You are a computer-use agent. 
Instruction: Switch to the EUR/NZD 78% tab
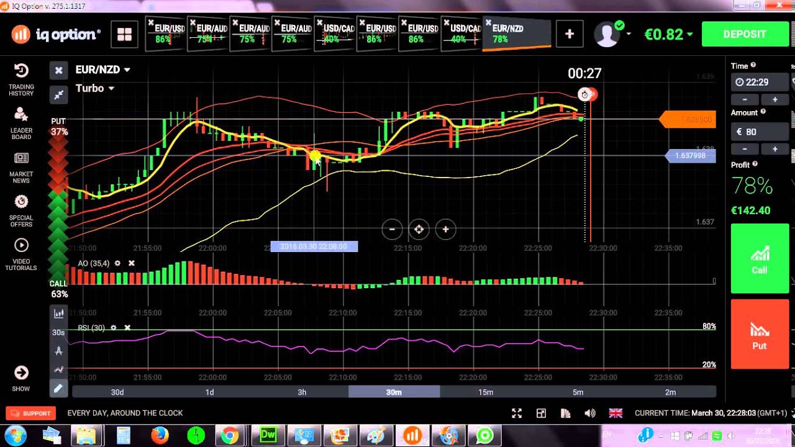pos(516,34)
